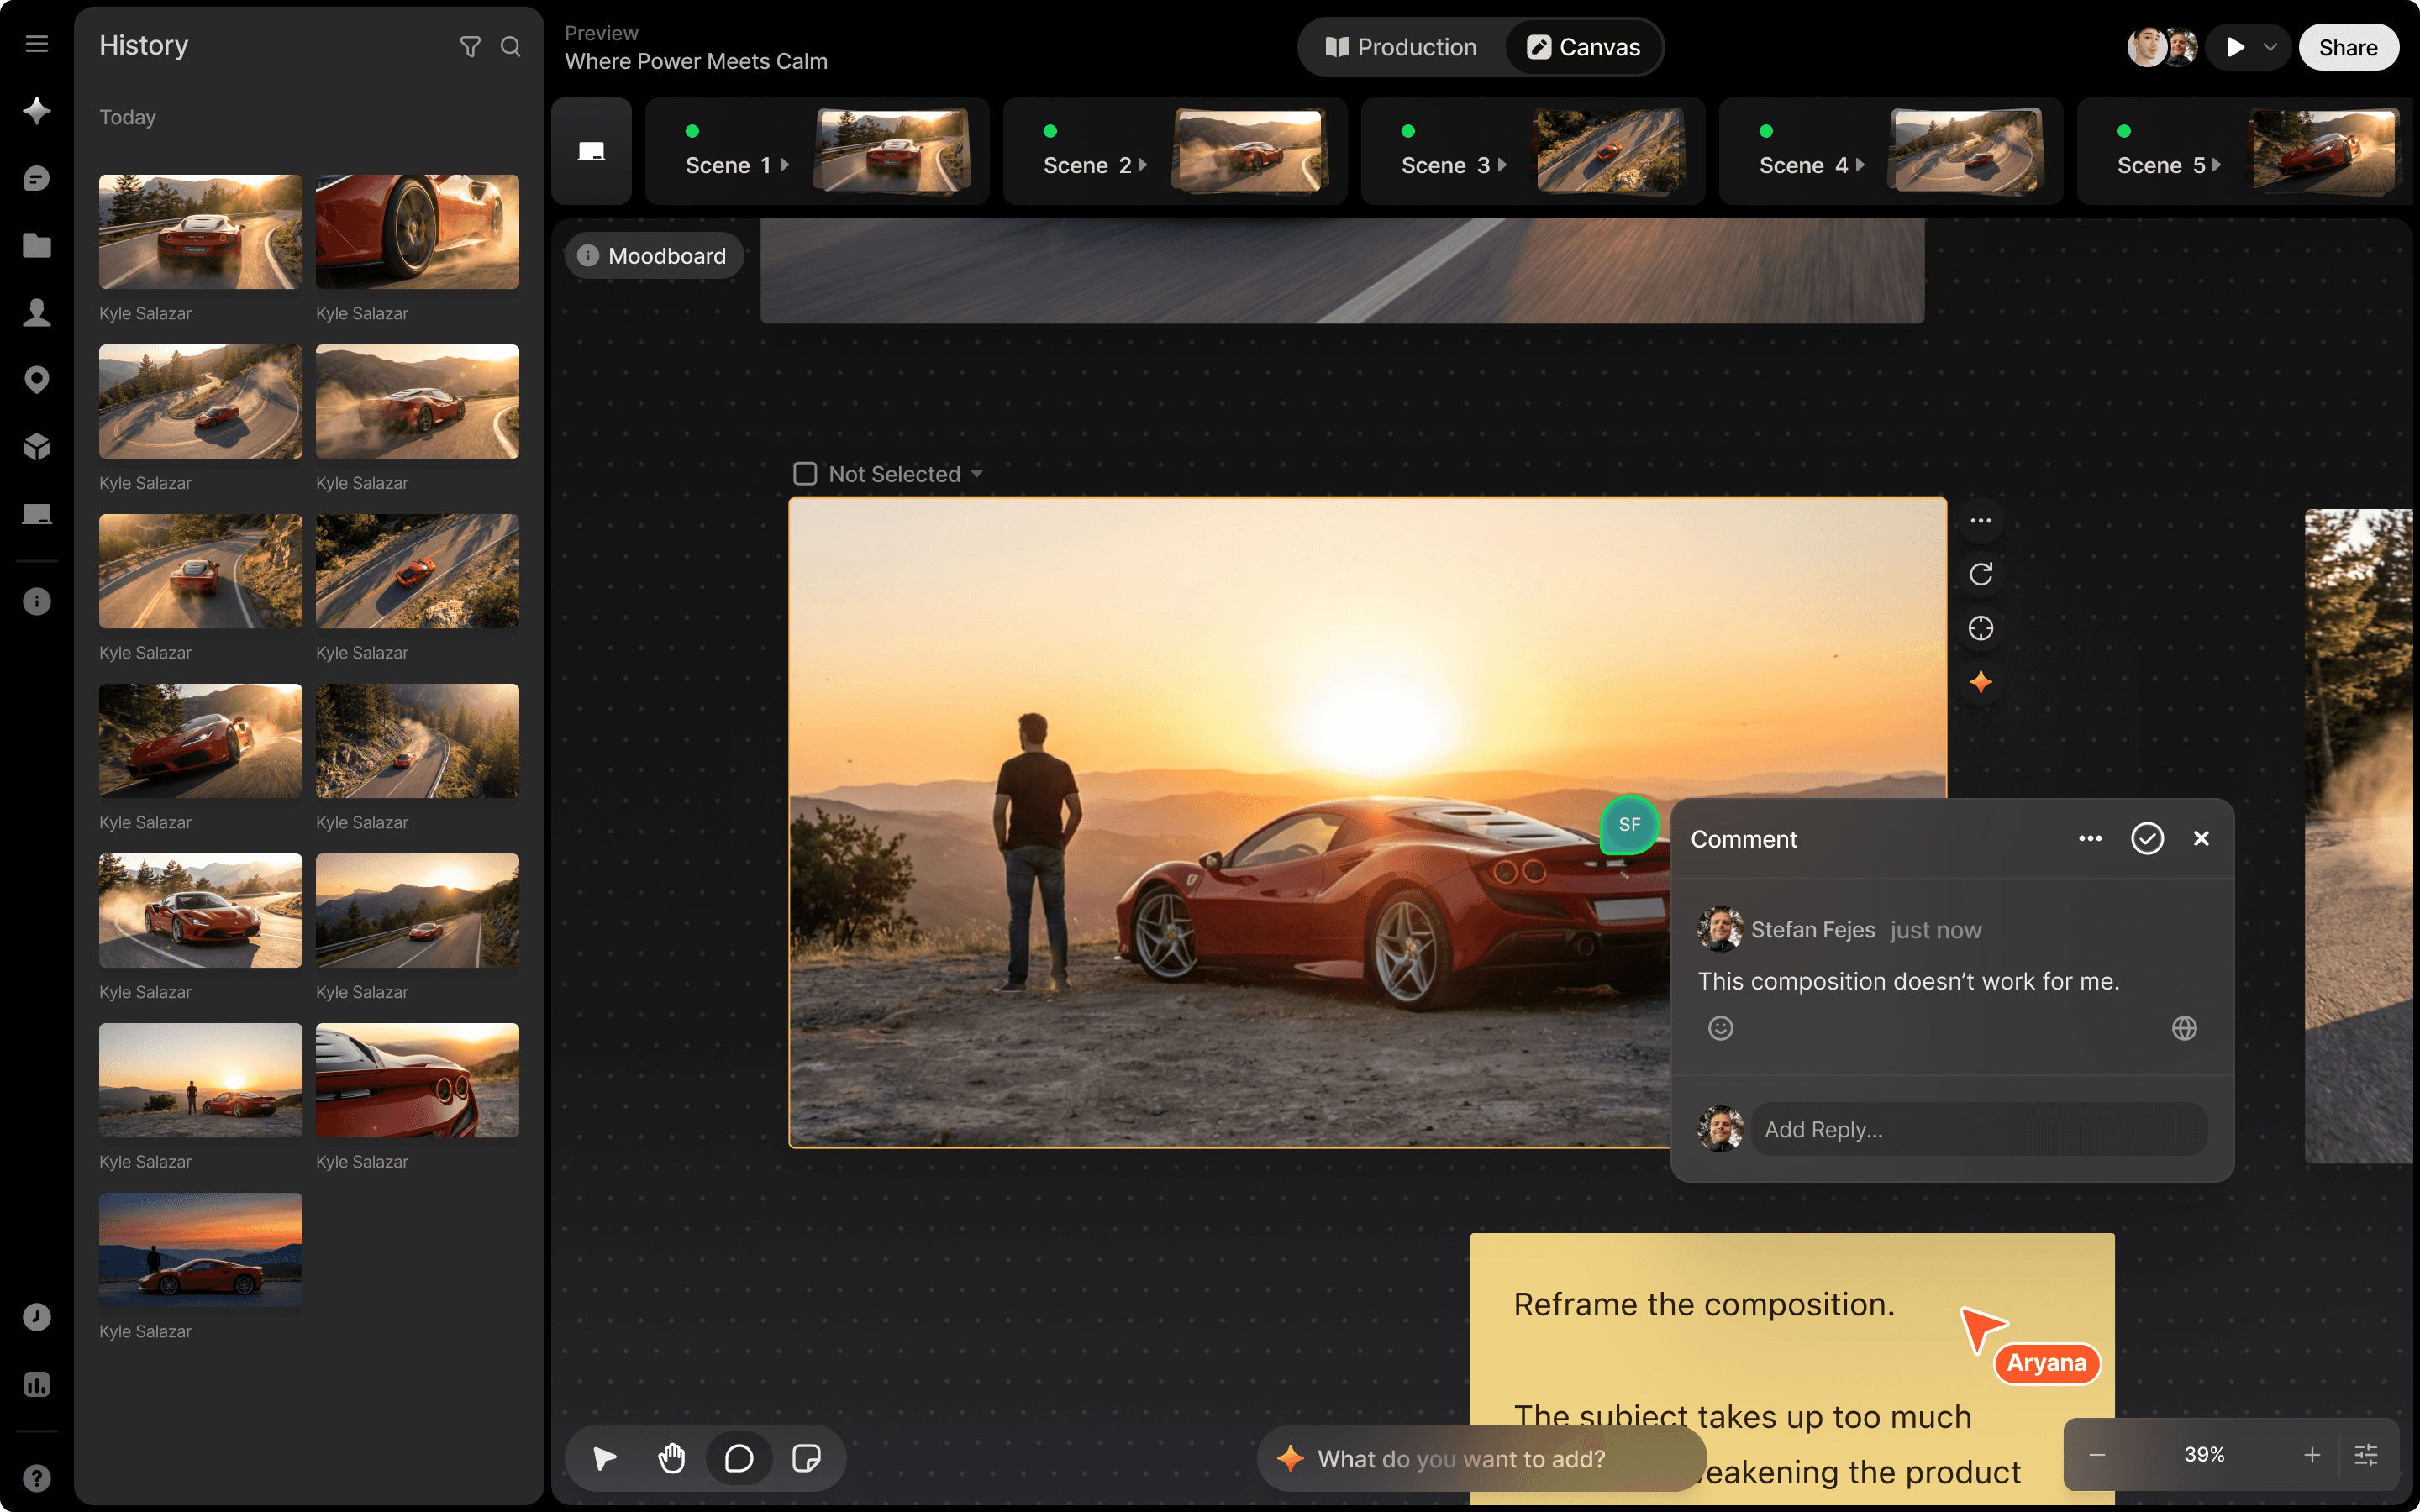Open the emoji reaction picker in comment
Viewport: 2420px width, 1512px height.
click(1720, 1028)
